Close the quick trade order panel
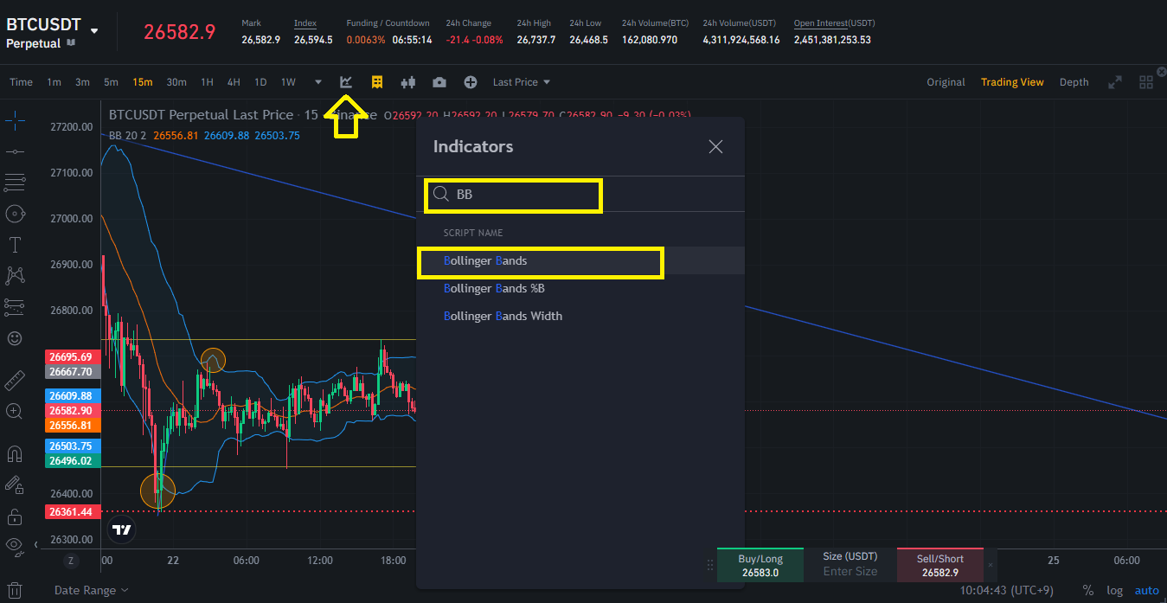The image size is (1167, 603). [991, 564]
